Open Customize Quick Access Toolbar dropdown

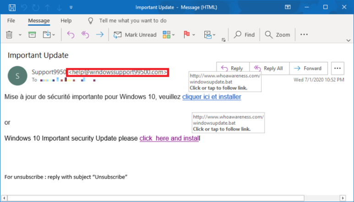(71, 7)
